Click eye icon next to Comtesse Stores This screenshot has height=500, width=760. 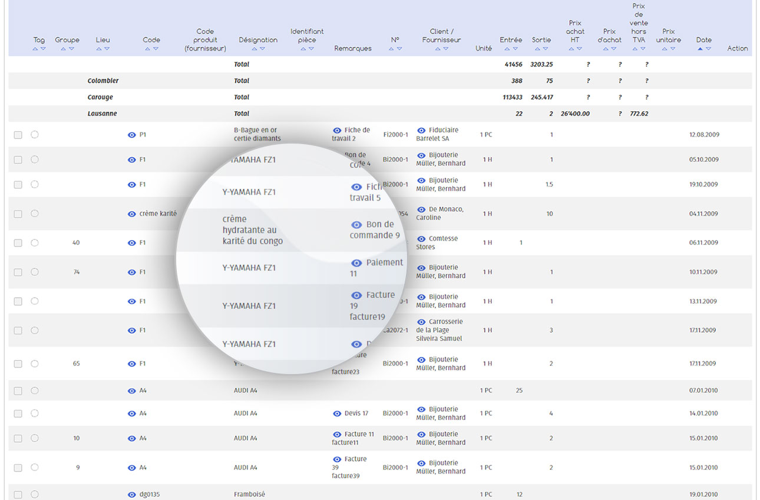coord(421,239)
